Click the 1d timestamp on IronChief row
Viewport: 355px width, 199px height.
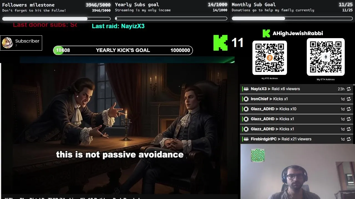343,99
